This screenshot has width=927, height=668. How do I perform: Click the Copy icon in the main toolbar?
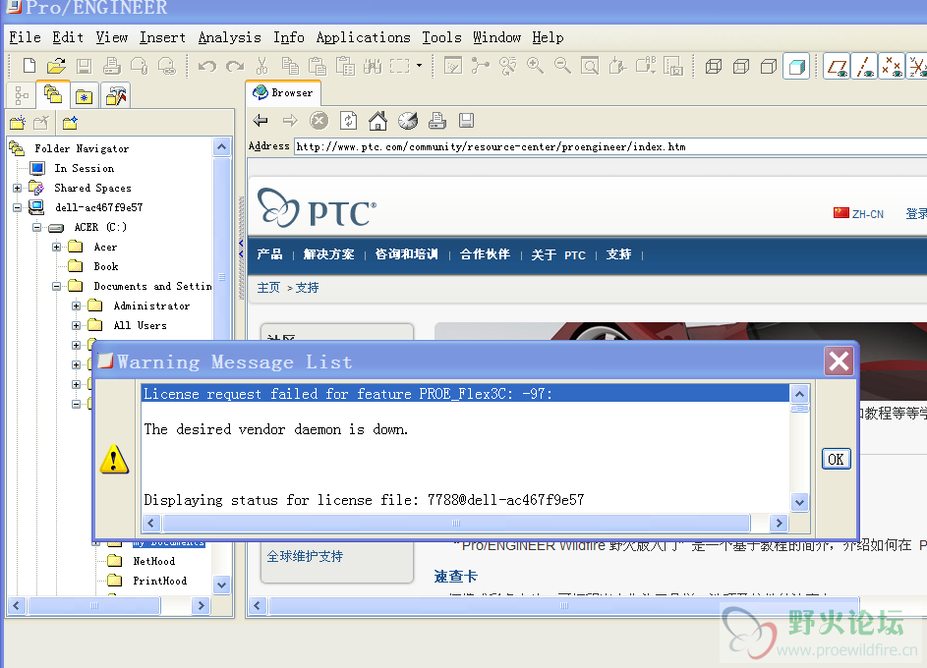coord(290,66)
